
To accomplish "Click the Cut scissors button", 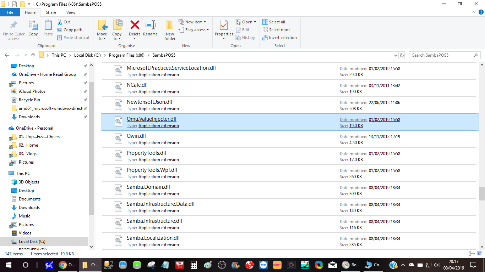I will (64, 22).
